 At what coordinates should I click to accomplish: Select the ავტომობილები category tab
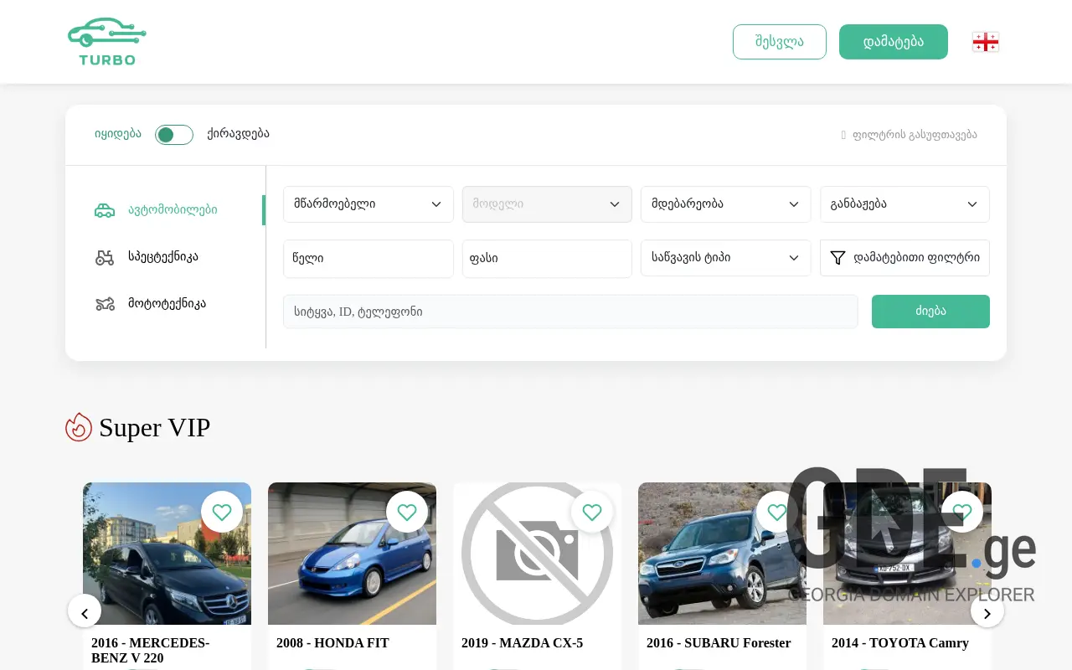click(x=172, y=210)
